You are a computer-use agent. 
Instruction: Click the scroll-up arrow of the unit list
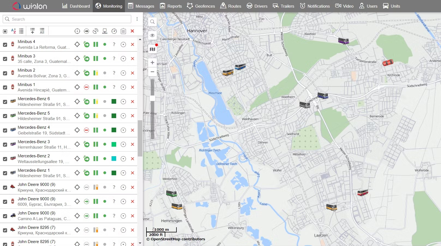[x=140, y=39]
